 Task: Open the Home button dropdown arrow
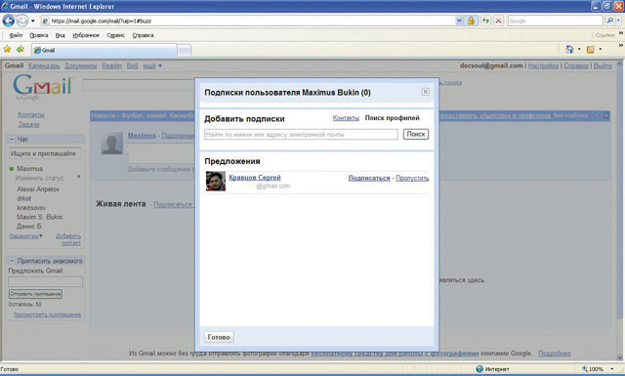point(579,50)
